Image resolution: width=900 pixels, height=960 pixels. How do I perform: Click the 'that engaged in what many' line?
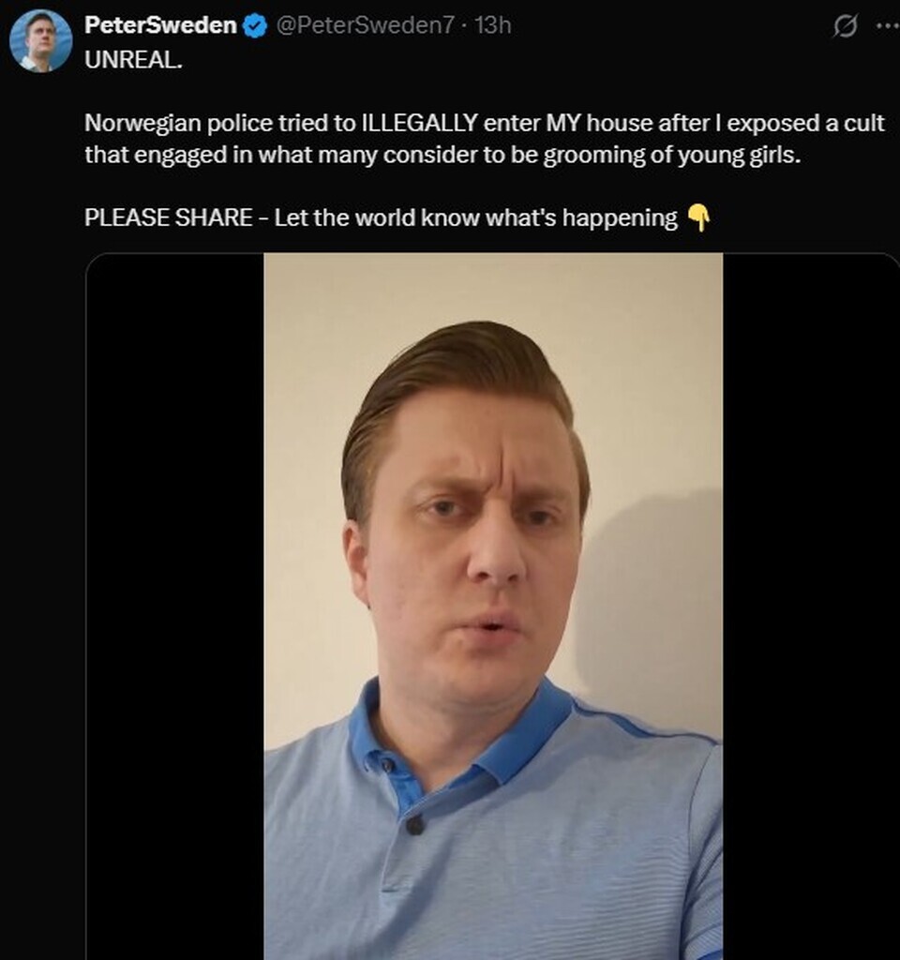(442, 155)
